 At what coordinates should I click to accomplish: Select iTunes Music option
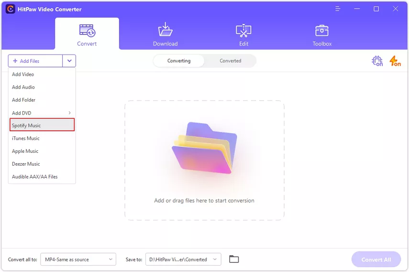[x=42, y=138]
